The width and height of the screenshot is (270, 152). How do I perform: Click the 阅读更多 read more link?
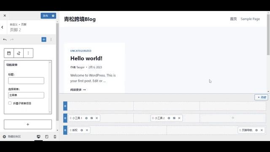78,90
